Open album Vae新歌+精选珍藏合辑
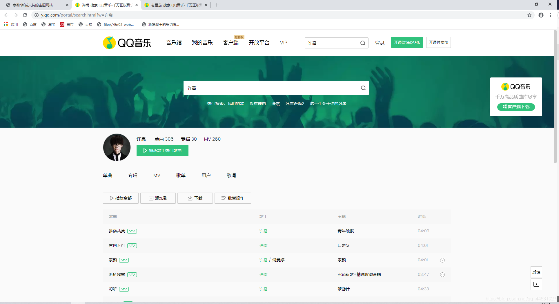 (x=359, y=274)
